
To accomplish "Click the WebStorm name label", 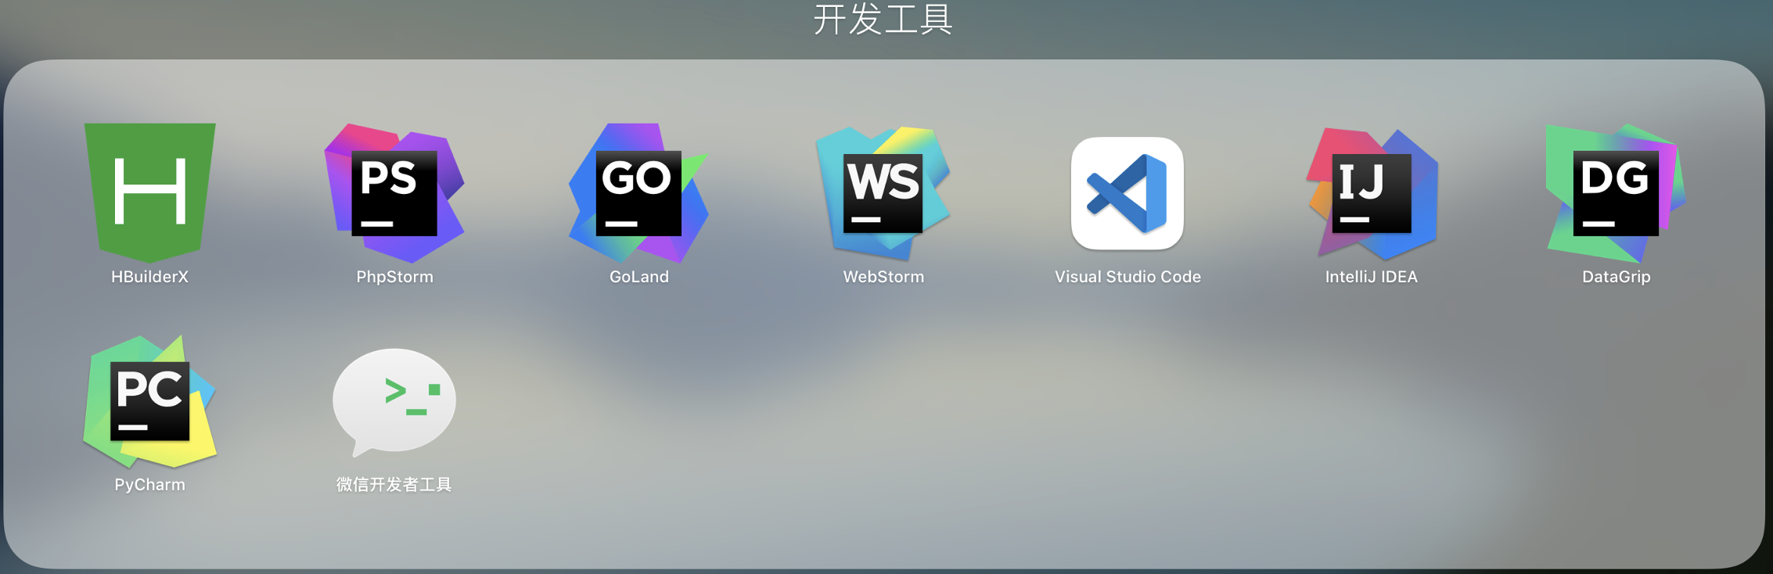I will pos(883,277).
